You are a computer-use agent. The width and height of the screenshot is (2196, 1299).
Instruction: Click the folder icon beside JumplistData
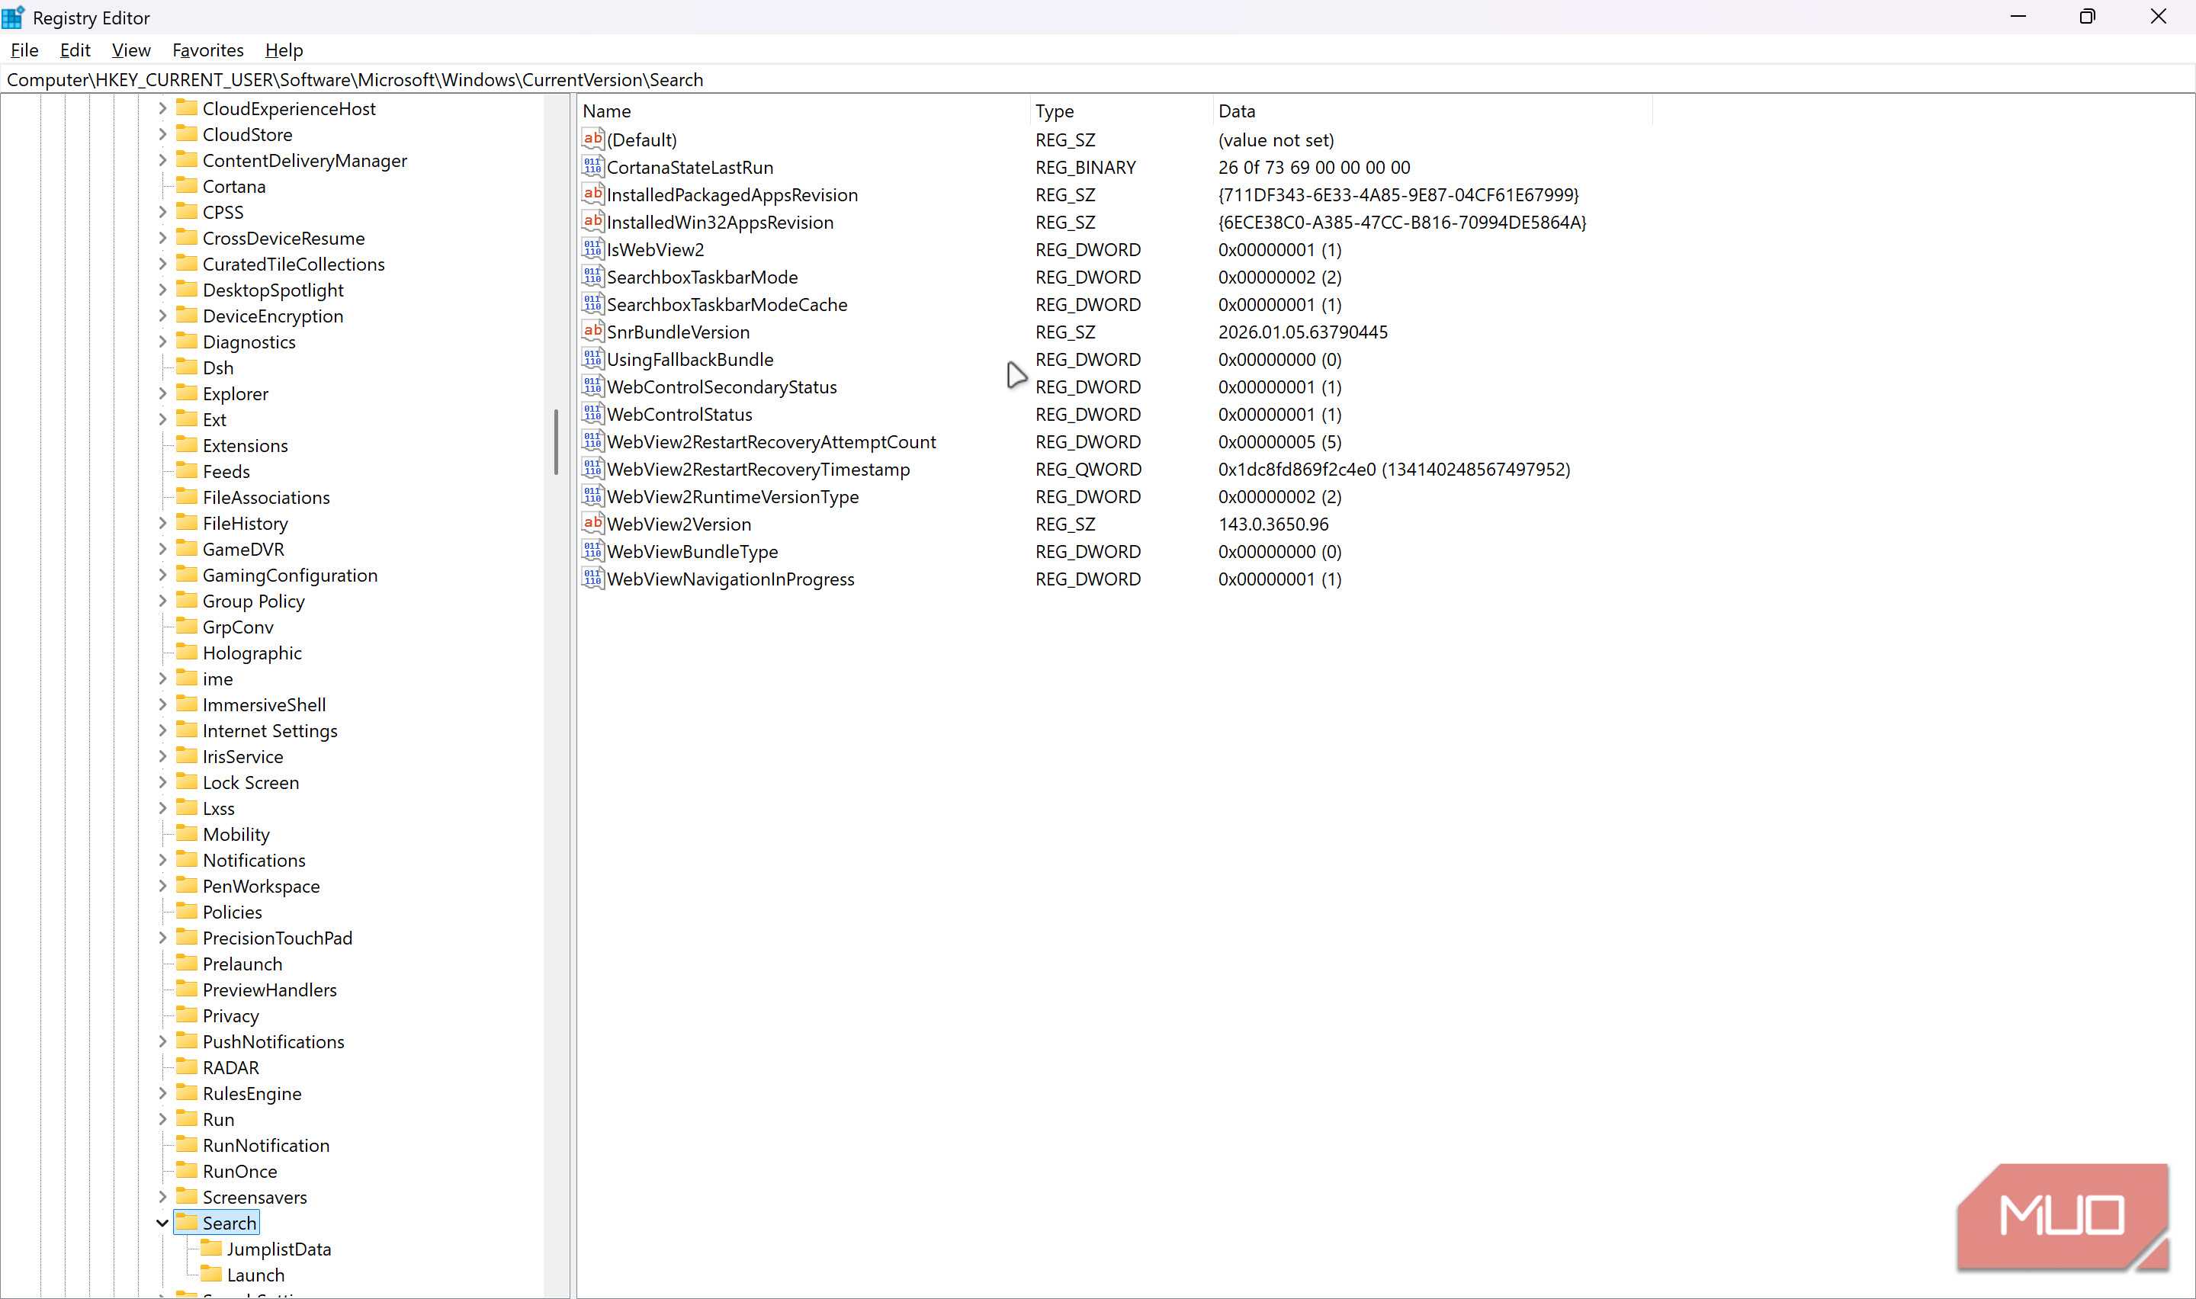click(211, 1247)
